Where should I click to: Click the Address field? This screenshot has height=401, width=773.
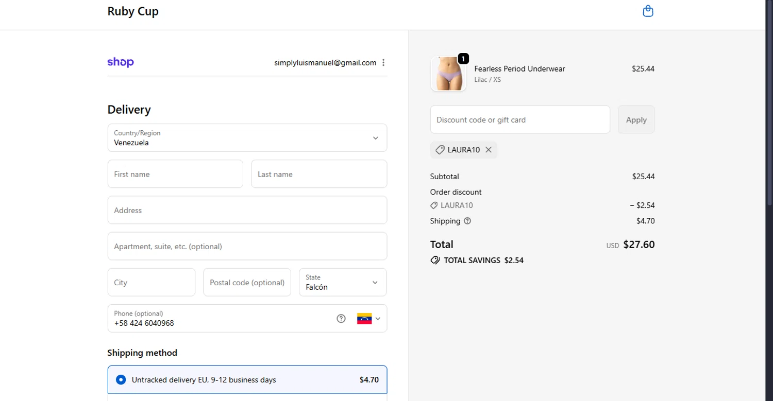pos(247,210)
